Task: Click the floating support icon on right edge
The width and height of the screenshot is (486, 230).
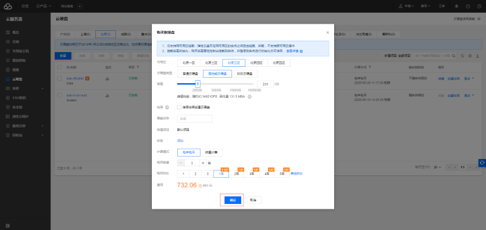Action: 482,163
